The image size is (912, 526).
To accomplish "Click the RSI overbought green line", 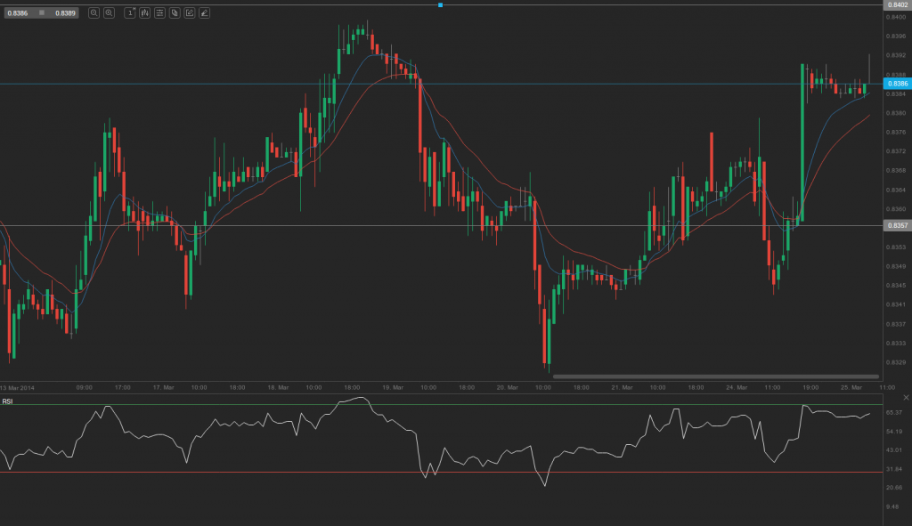I will pyautogui.click(x=445, y=405).
